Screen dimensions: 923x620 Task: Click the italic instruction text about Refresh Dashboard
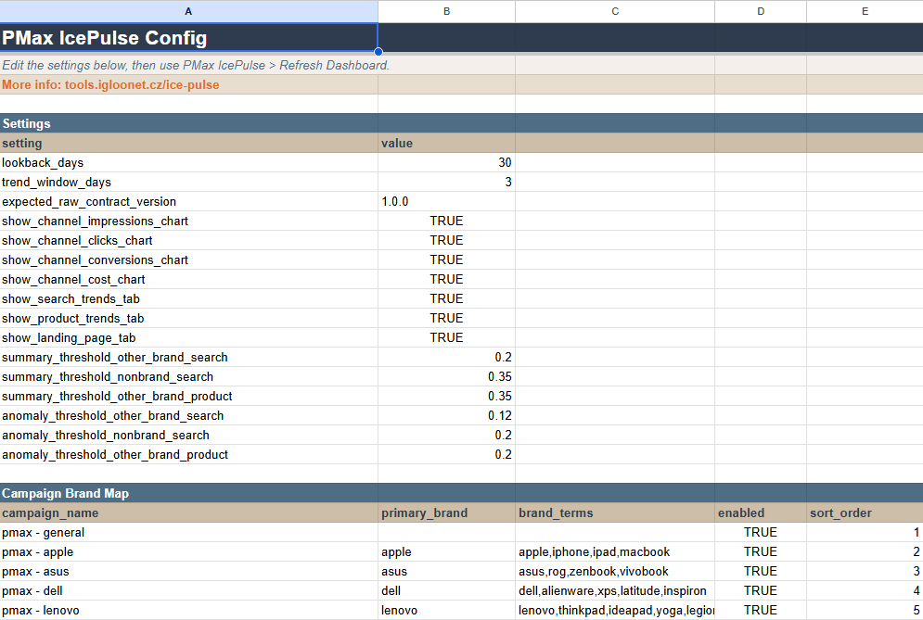coord(186,65)
